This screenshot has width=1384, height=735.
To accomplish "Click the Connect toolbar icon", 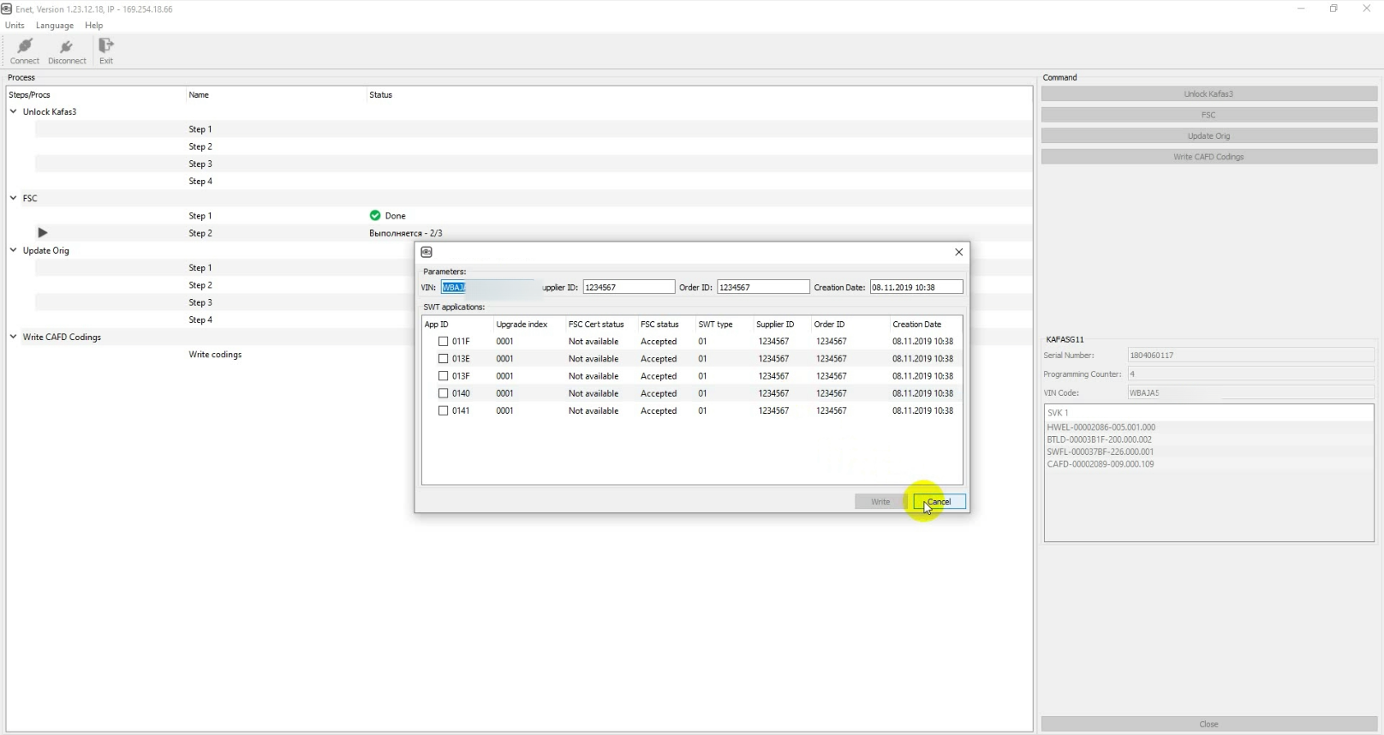I will coord(25,51).
